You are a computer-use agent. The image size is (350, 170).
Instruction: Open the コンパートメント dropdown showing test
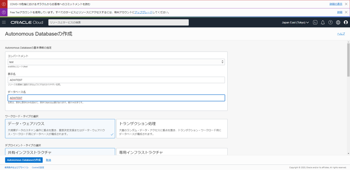tap(116, 62)
